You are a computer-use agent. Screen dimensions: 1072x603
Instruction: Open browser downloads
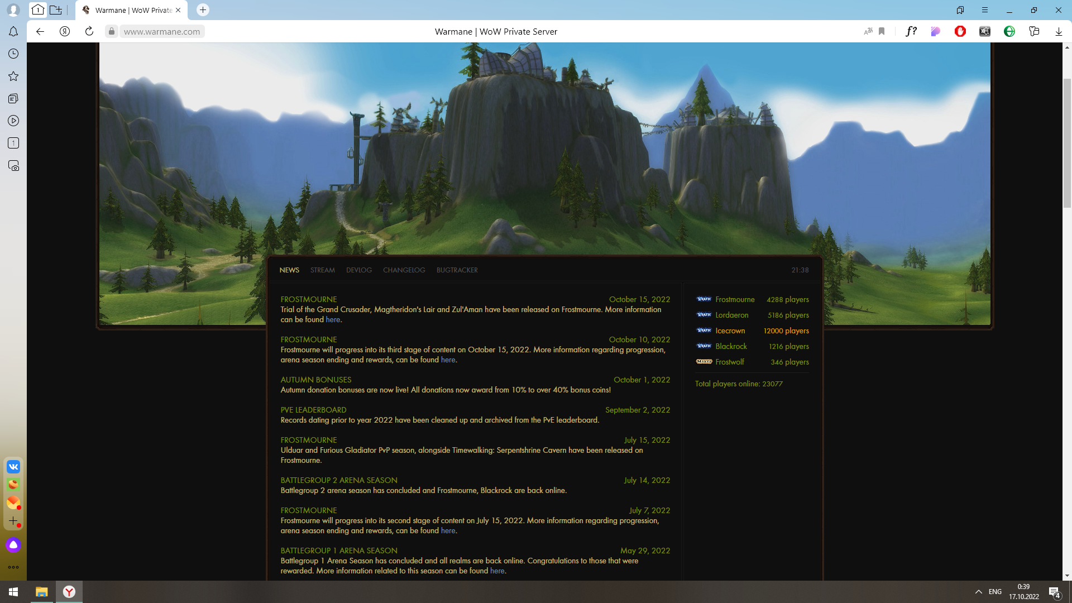1059,31
